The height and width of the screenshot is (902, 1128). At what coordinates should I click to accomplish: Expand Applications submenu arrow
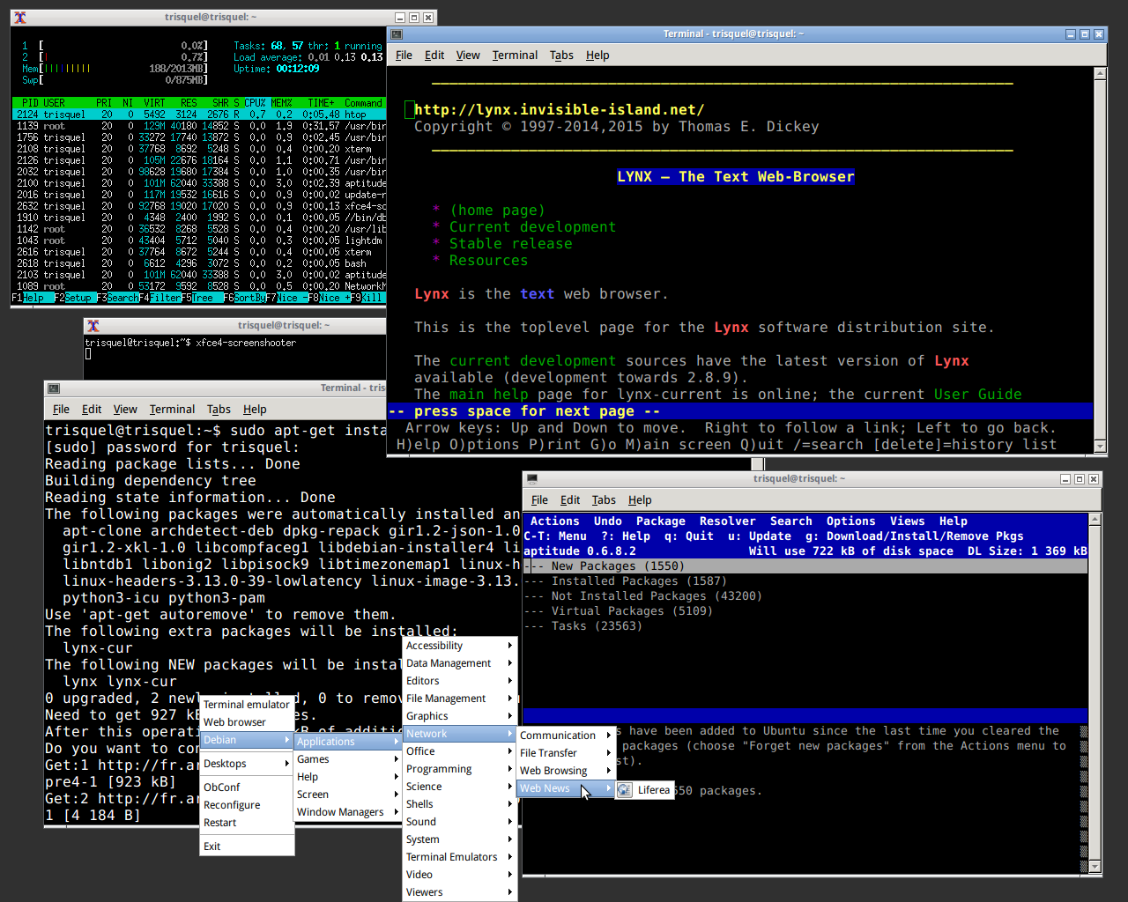pyautogui.click(x=396, y=742)
